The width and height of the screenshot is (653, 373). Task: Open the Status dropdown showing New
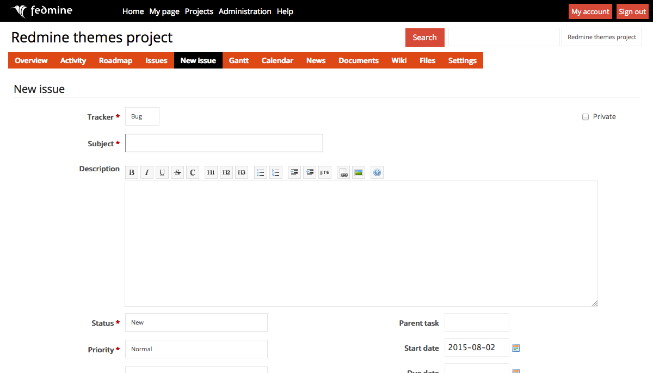point(196,322)
